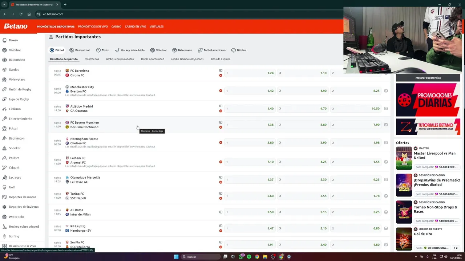The image size is (465, 261).
Task: Open a new browser tab
Action: (x=65, y=5)
